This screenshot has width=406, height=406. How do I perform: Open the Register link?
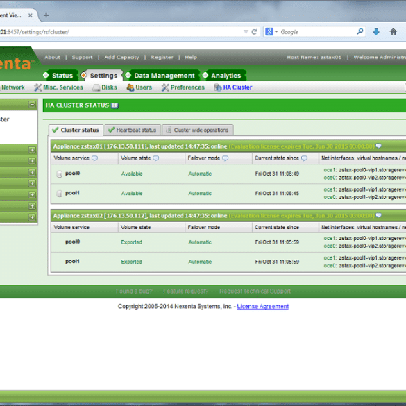tap(162, 57)
